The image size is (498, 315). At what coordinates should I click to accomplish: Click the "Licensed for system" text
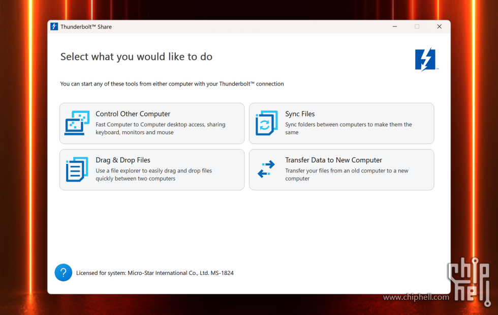(x=154, y=273)
